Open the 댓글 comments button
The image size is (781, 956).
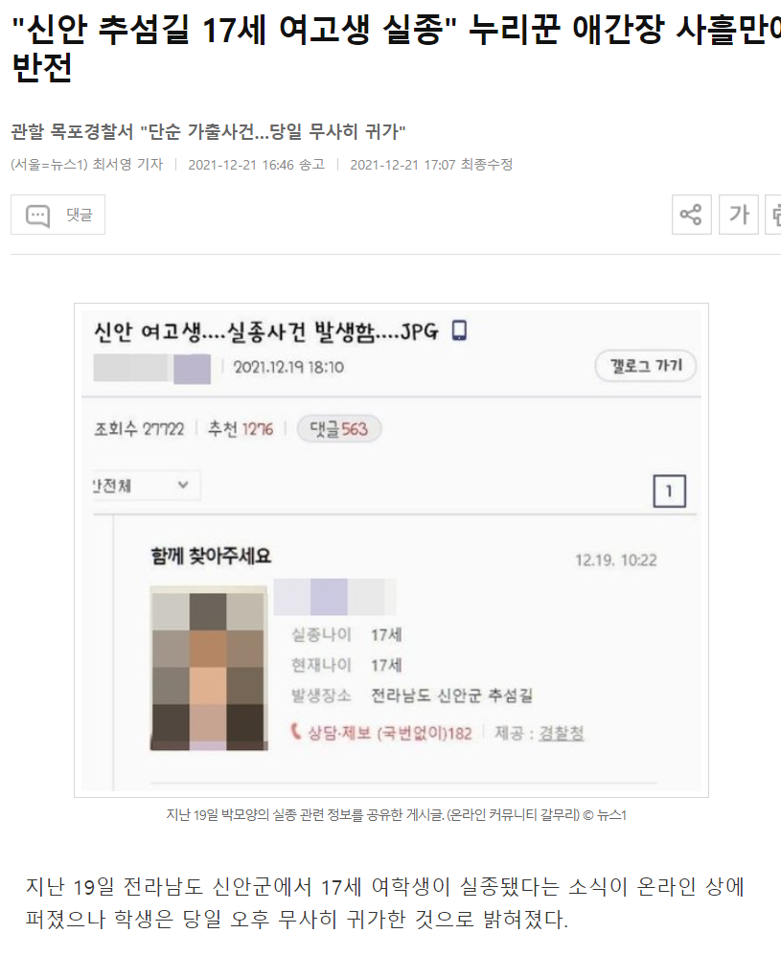pos(57,215)
